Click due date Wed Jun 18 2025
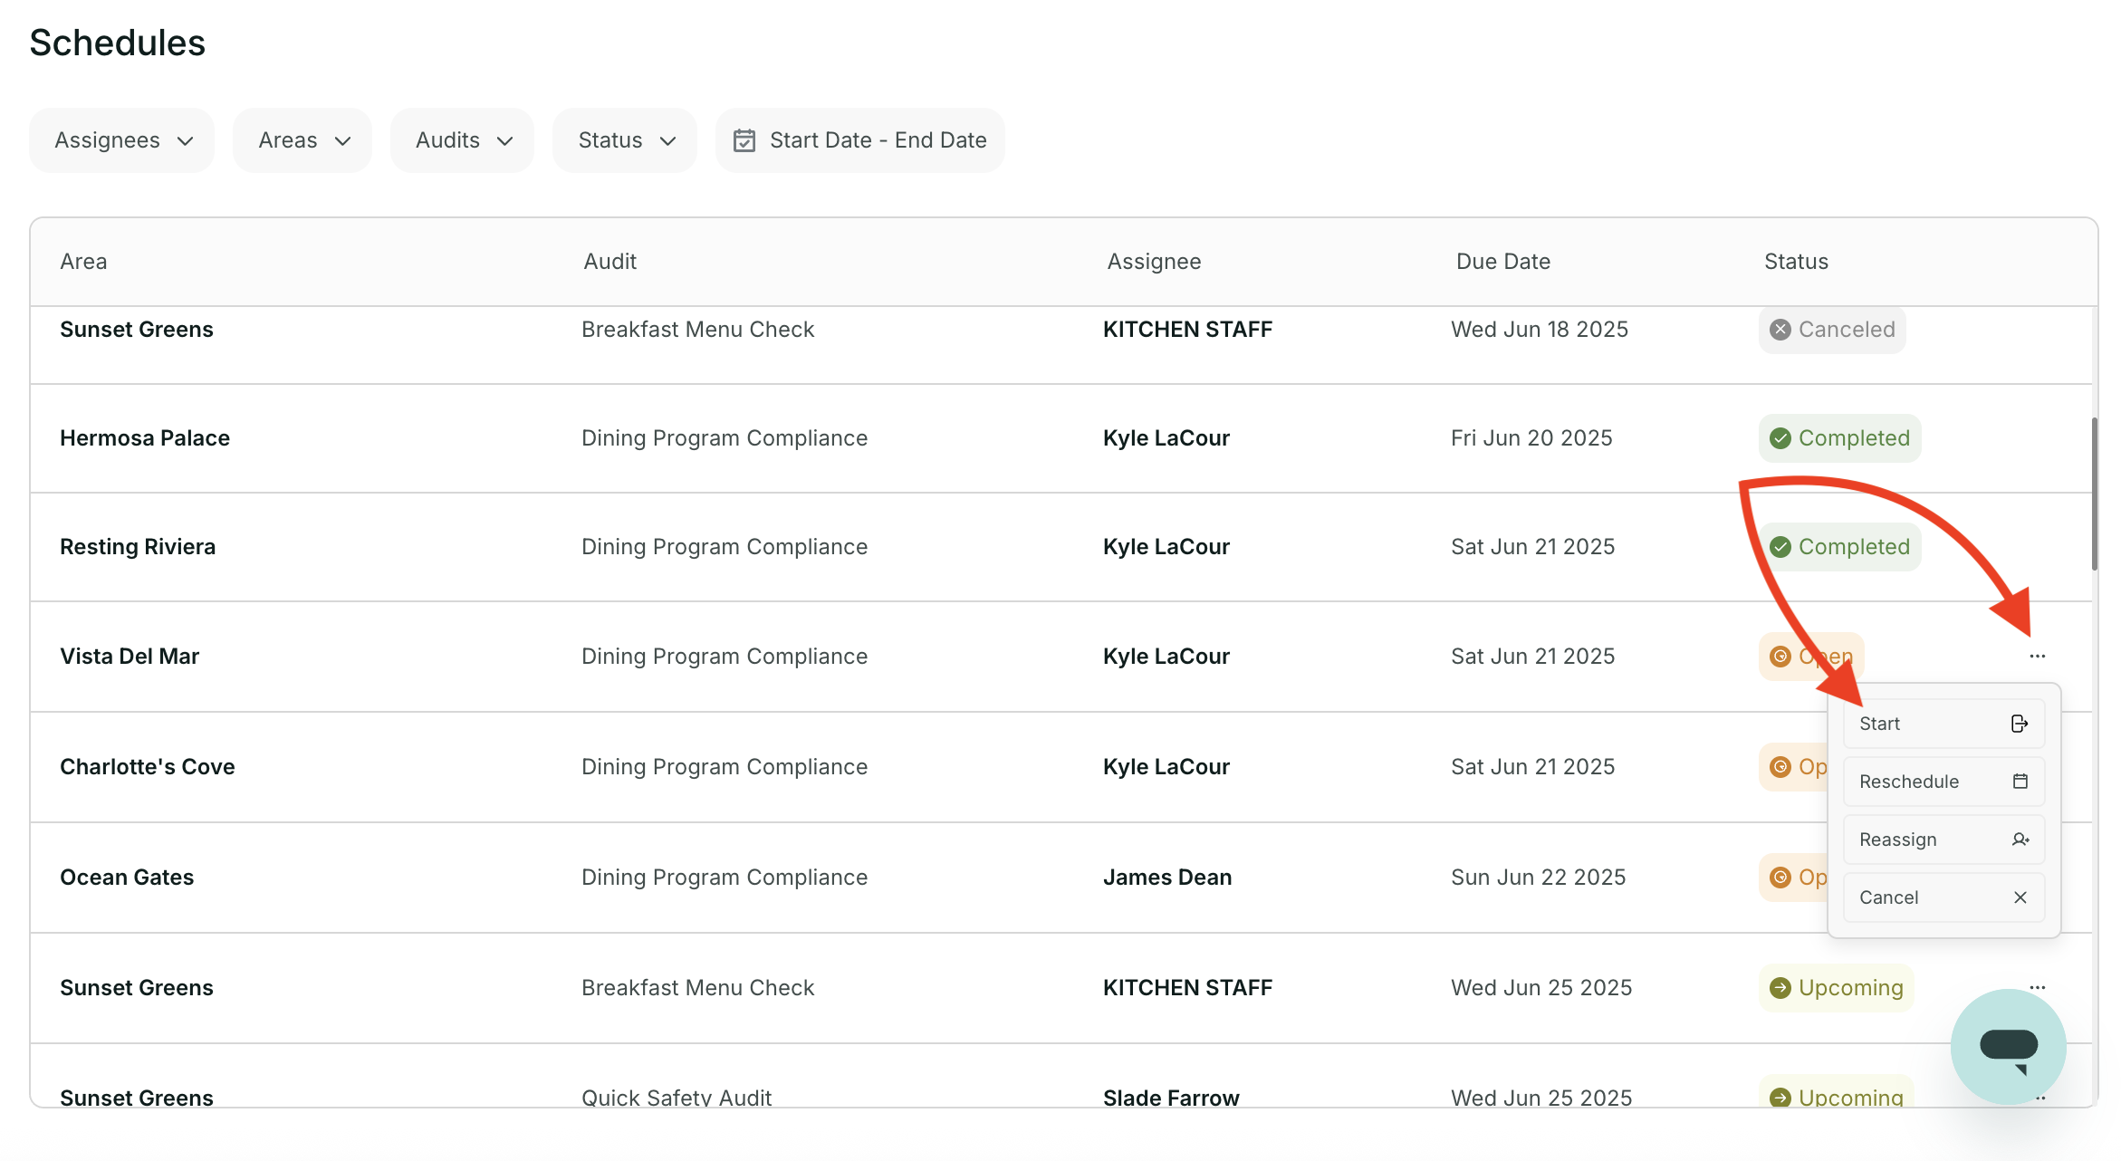Viewport: 2121px width, 1161px height. click(1540, 330)
